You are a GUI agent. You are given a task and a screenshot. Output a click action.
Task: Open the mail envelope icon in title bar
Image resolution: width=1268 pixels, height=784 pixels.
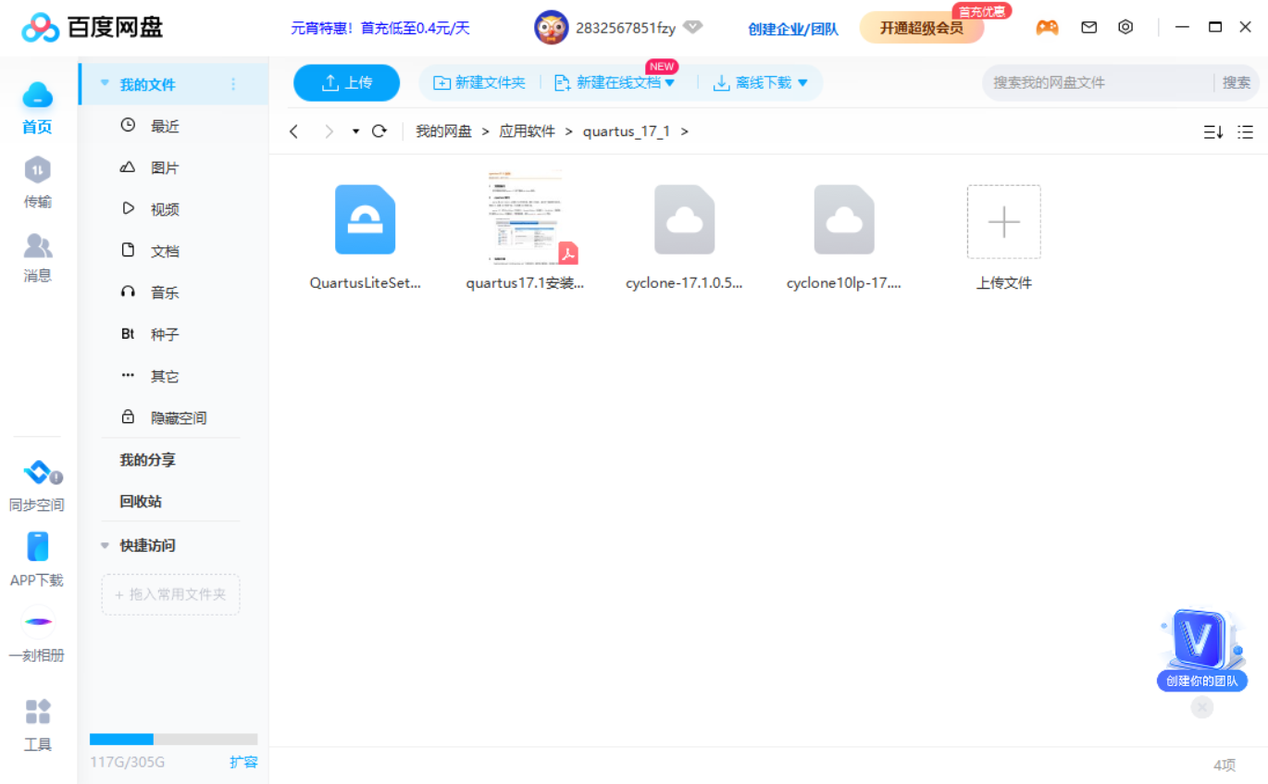click(1089, 28)
